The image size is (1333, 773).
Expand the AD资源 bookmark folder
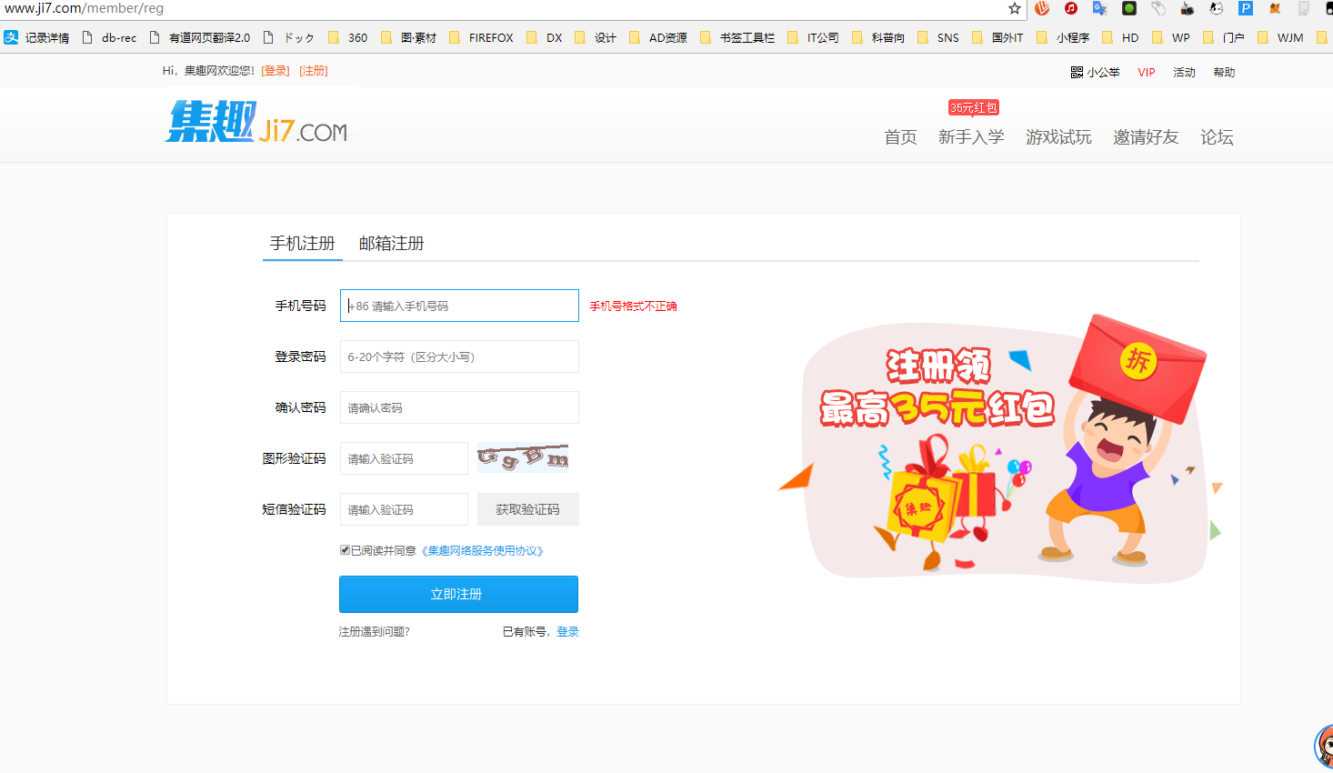coord(658,37)
